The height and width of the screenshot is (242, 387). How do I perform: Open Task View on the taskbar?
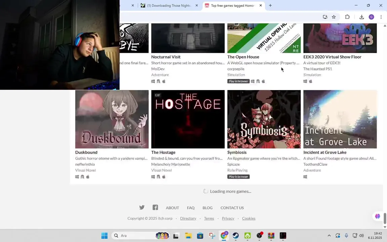coord(176,236)
